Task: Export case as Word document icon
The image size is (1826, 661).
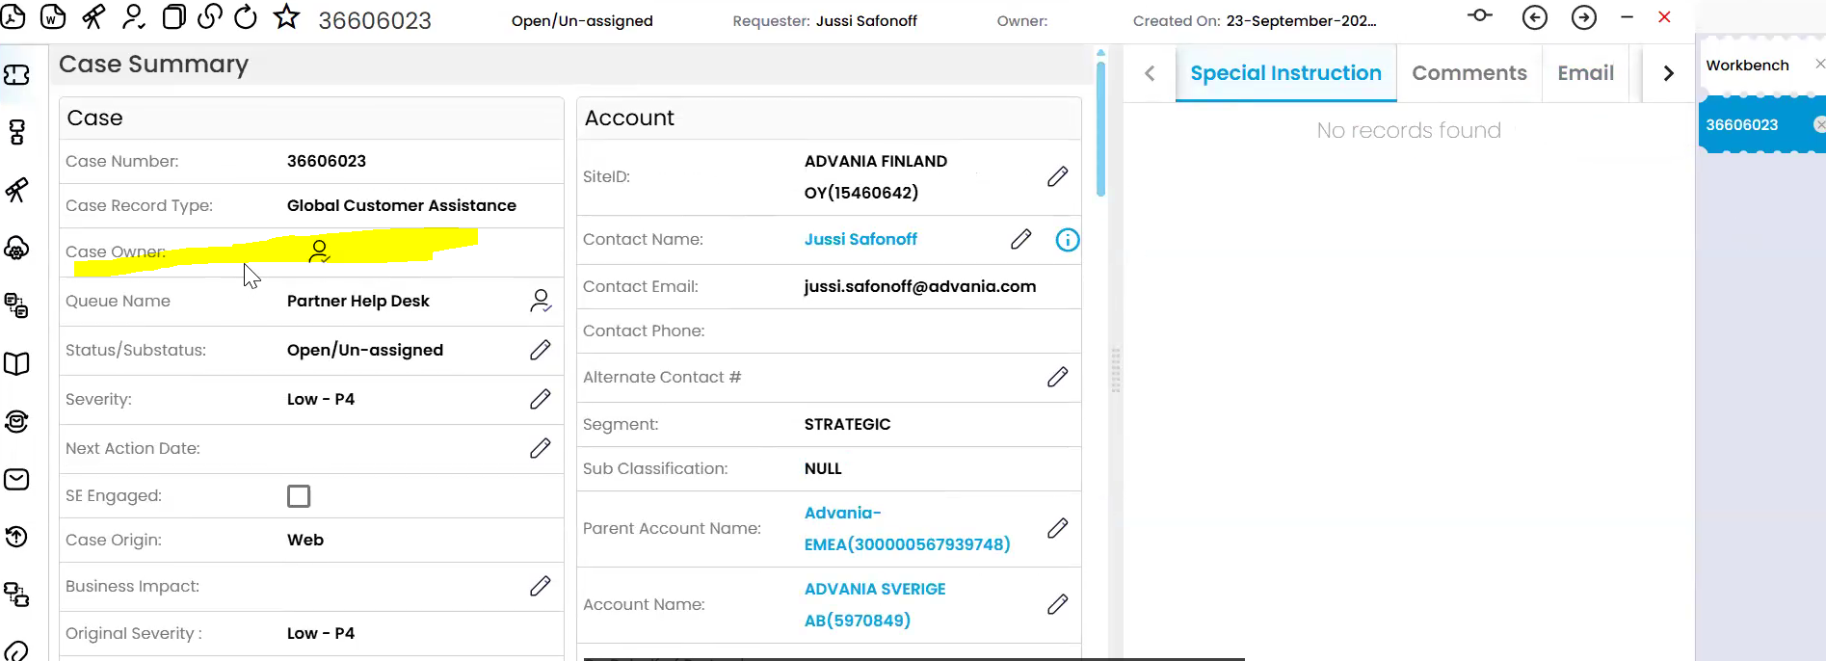Action: click(53, 16)
